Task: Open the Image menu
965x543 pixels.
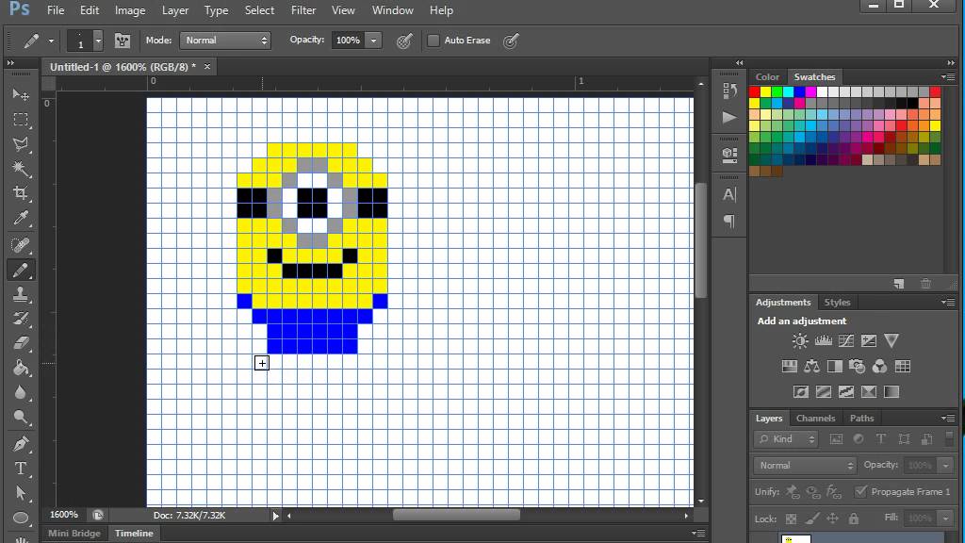Action: pos(130,10)
